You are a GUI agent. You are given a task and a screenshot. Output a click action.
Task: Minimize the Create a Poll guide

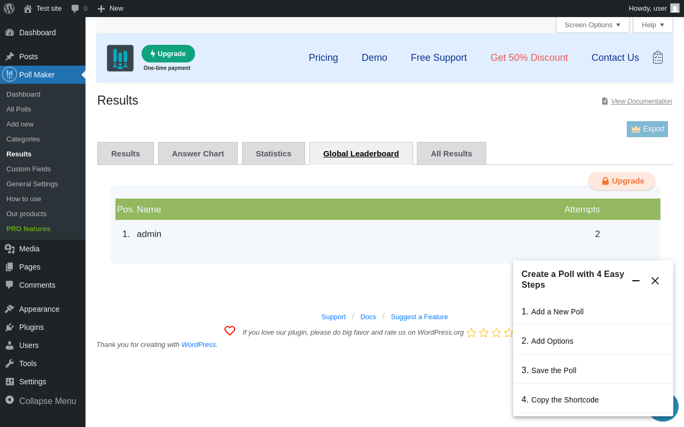click(x=636, y=280)
